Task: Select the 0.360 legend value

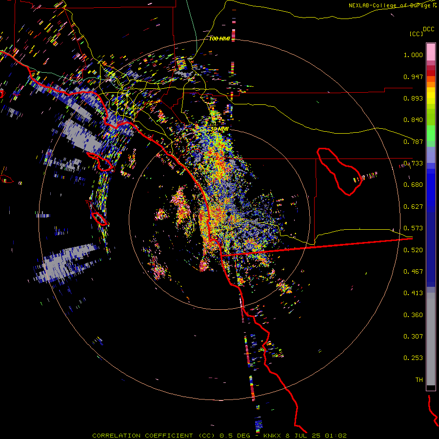Action: click(x=413, y=315)
